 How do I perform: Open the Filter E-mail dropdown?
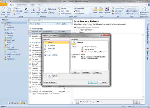coord(132,14)
